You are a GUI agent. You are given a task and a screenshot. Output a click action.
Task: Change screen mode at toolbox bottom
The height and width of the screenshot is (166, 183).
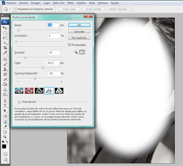click(5, 160)
